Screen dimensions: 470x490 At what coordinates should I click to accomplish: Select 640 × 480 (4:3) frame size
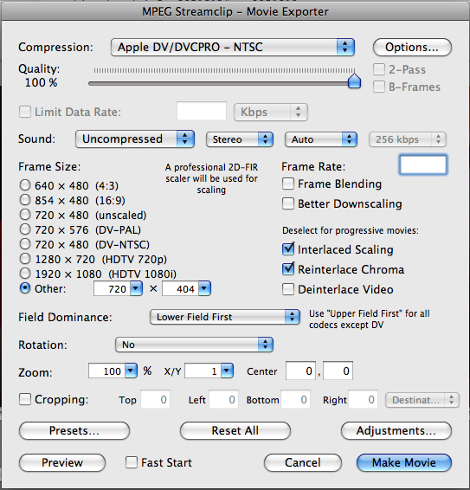click(x=25, y=185)
